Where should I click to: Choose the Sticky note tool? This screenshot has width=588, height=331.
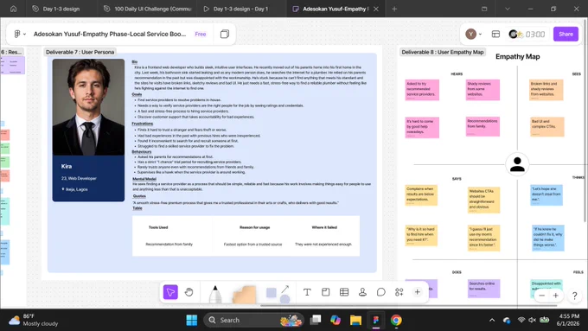click(244, 295)
